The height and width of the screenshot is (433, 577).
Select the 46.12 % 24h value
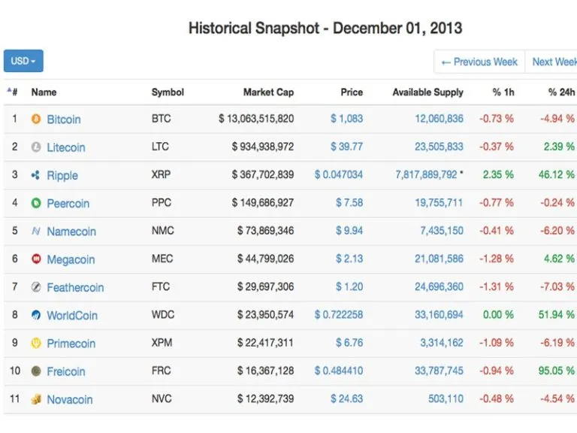coord(557,174)
